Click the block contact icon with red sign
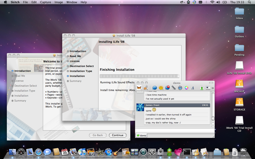 [167, 88]
